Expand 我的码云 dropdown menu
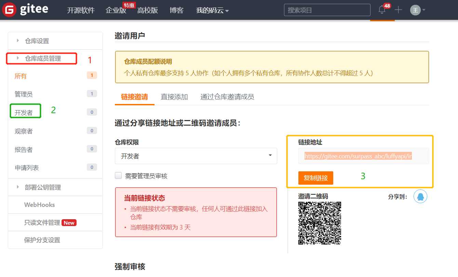 pos(212,11)
